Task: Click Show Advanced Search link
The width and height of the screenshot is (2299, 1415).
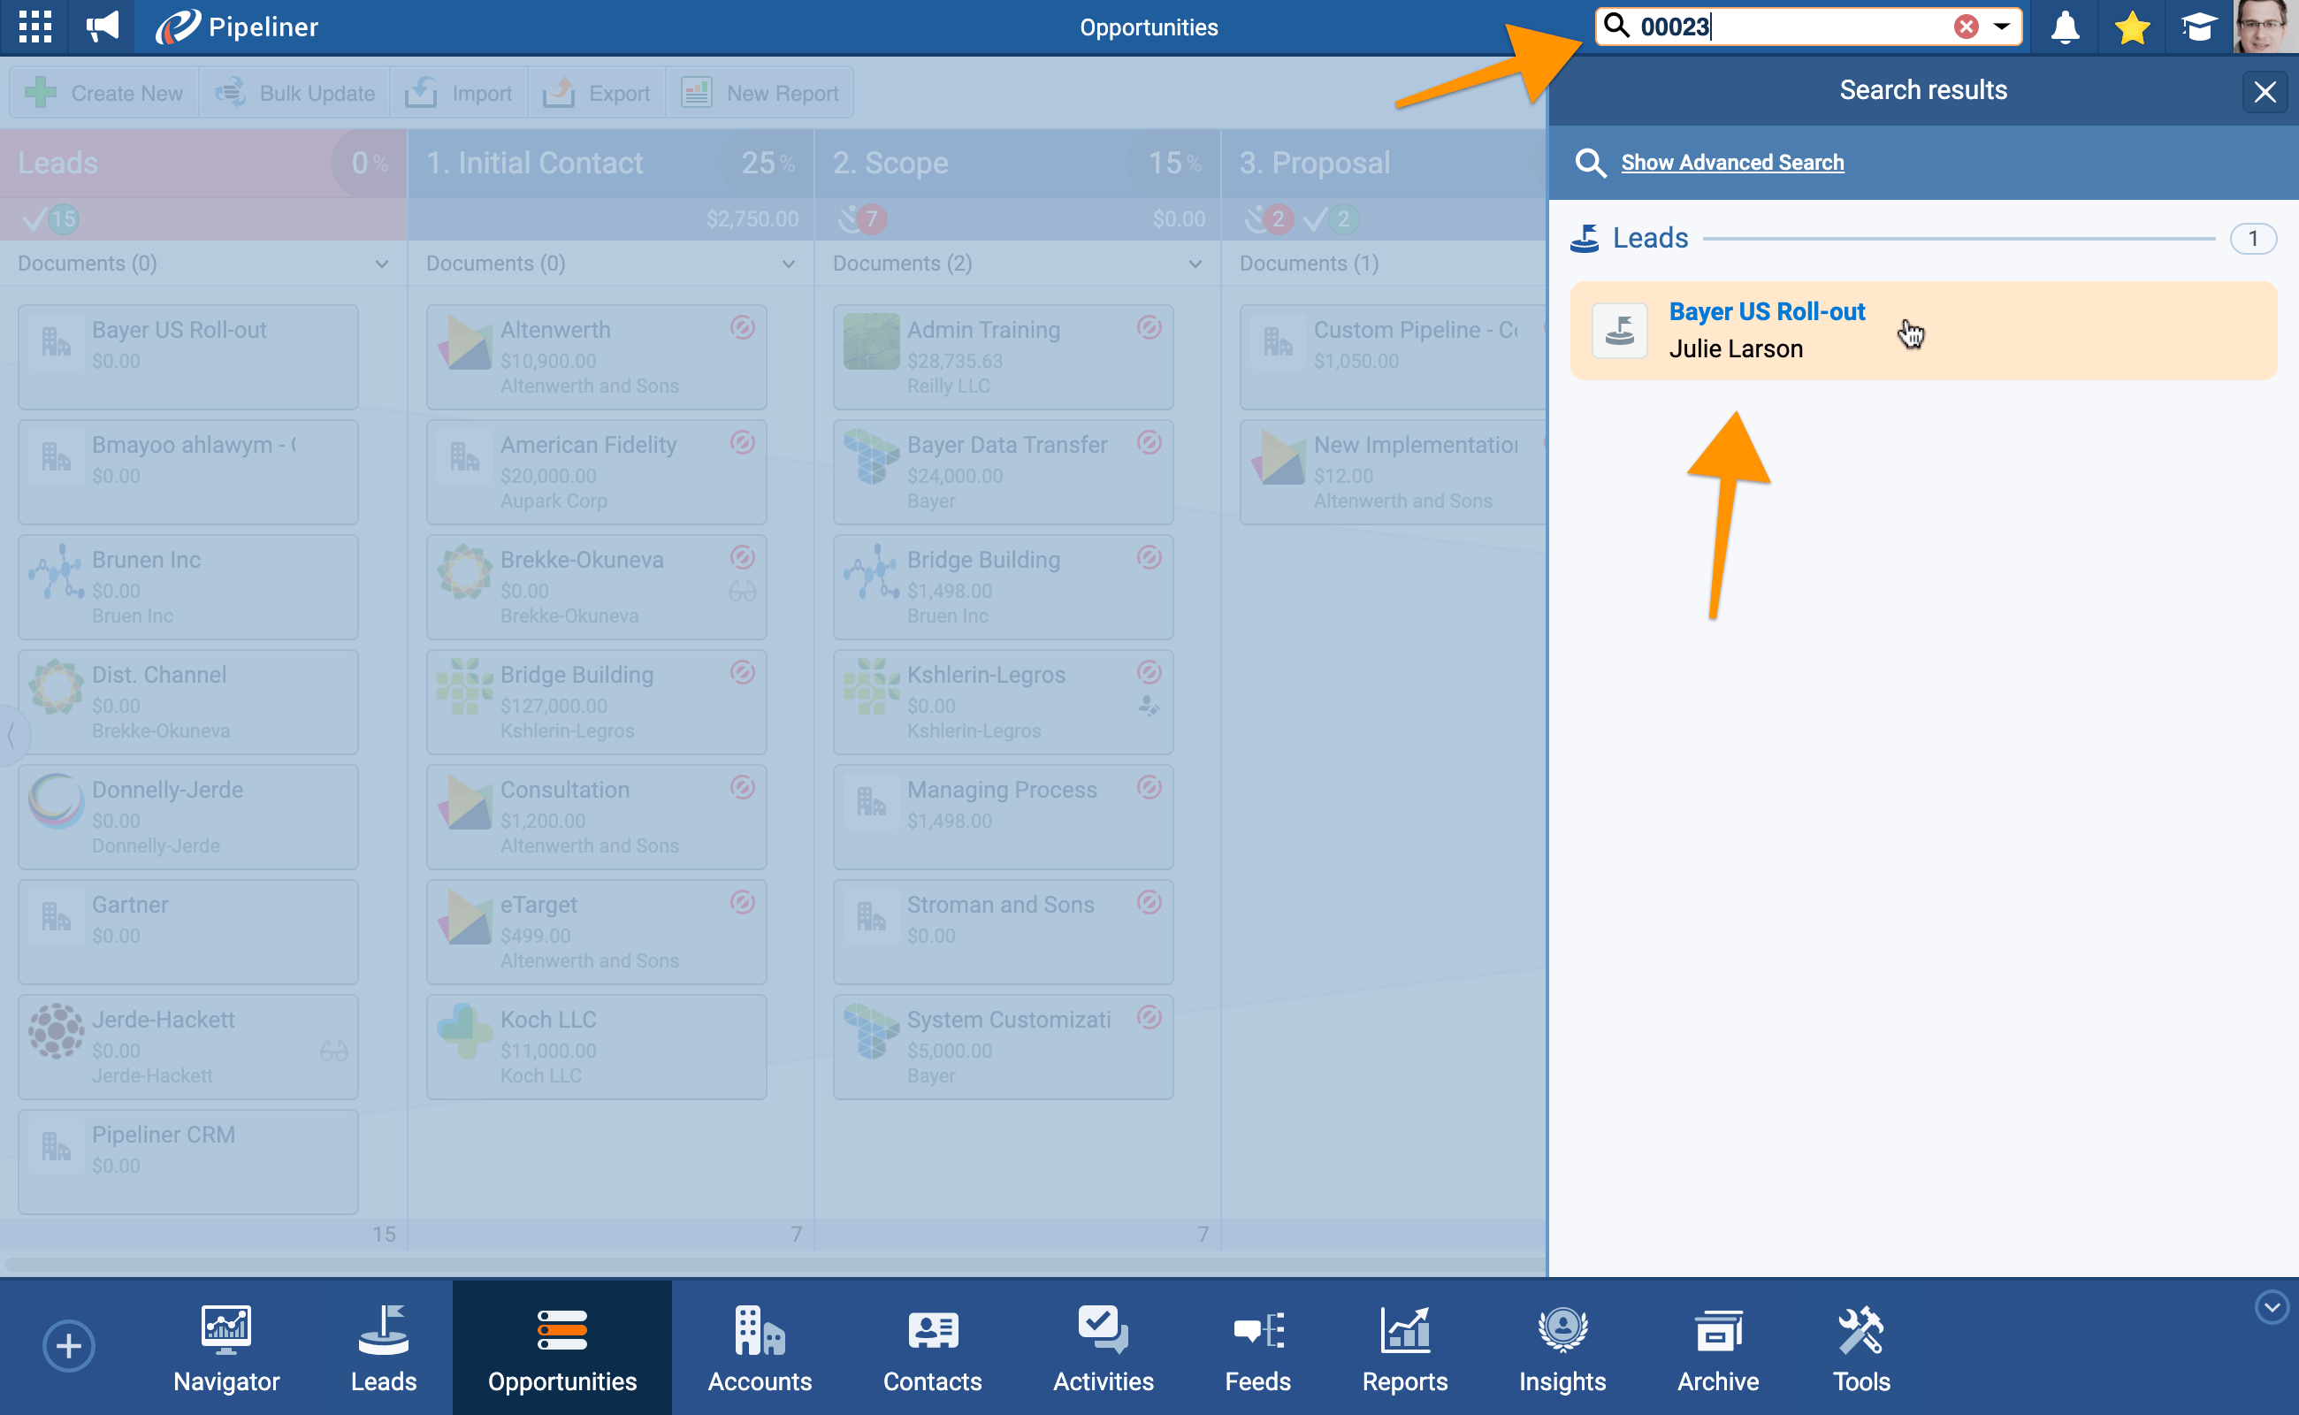Action: (1732, 163)
